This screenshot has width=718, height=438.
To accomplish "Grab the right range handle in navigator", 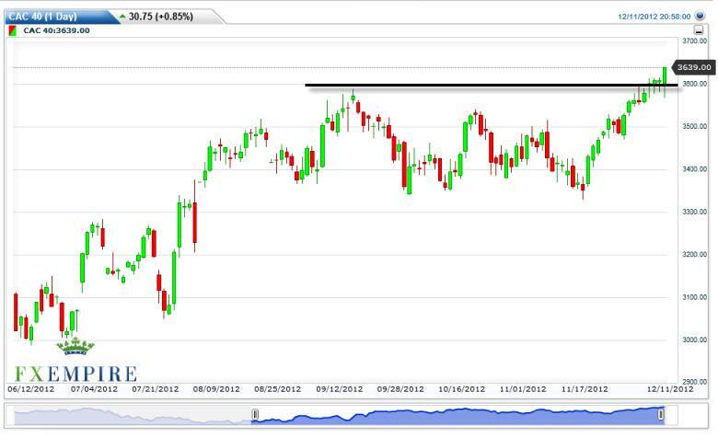I will [661, 416].
